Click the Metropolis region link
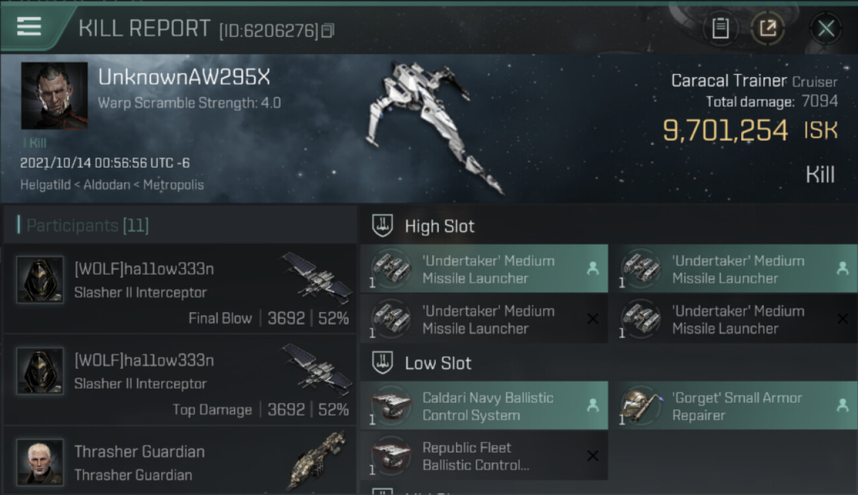 click(x=174, y=185)
